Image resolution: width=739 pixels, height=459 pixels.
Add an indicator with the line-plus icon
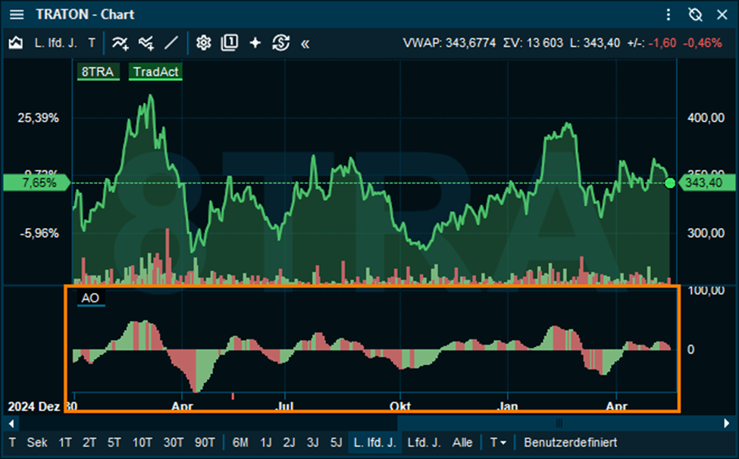click(x=121, y=43)
